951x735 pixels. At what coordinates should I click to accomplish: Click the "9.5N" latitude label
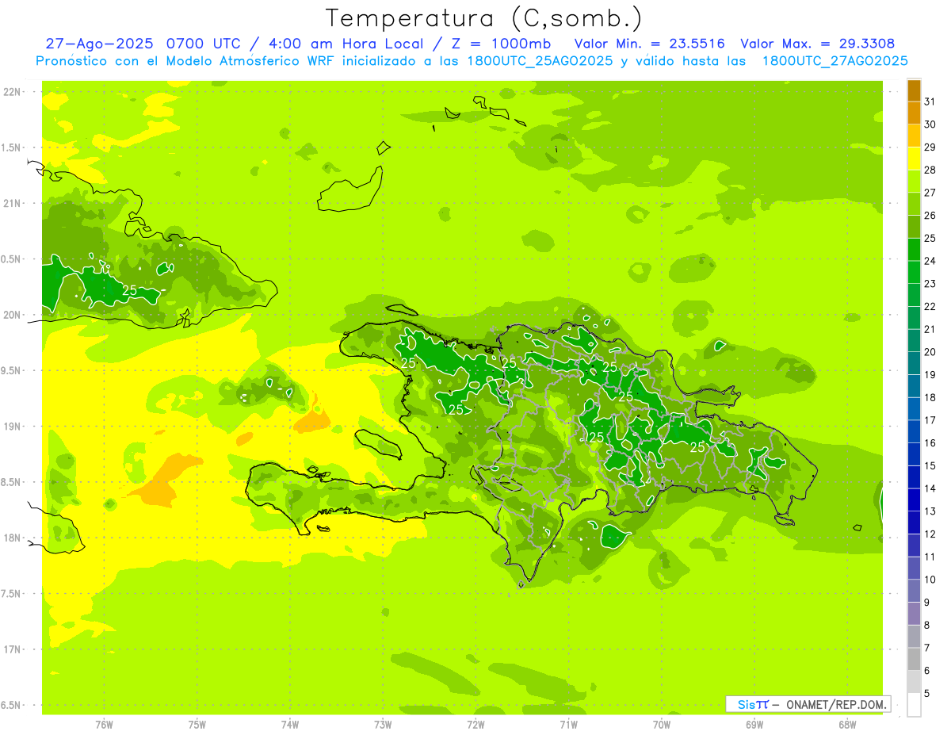coord(13,370)
